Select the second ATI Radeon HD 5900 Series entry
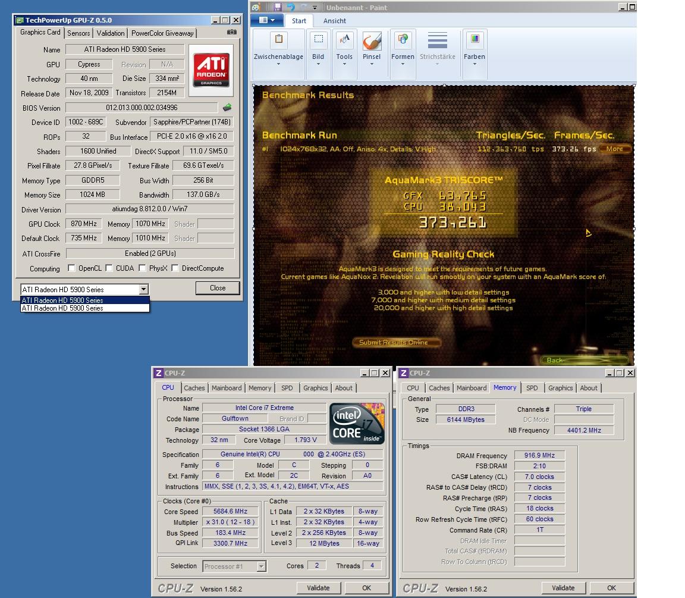 [85, 308]
